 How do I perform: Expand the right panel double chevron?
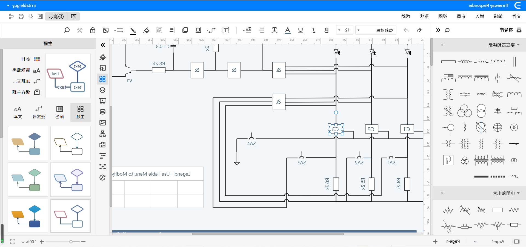coord(438,30)
